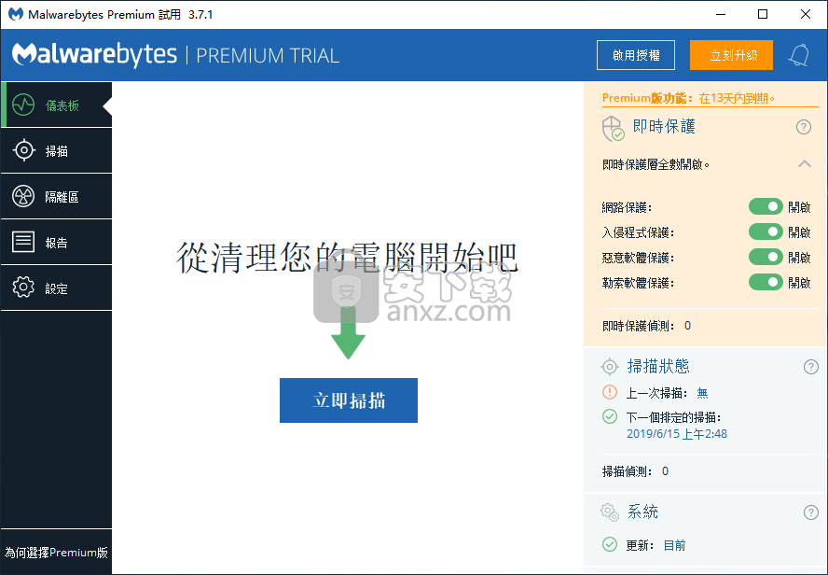Open help for 即時保護 section
The height and width of the screenshot is (575, 828).
(x=803, y=127)
